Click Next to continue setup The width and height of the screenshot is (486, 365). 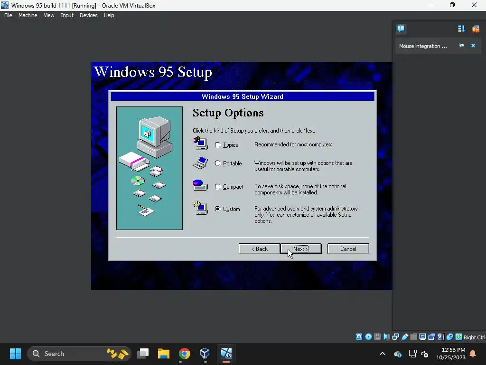(301, 249)
